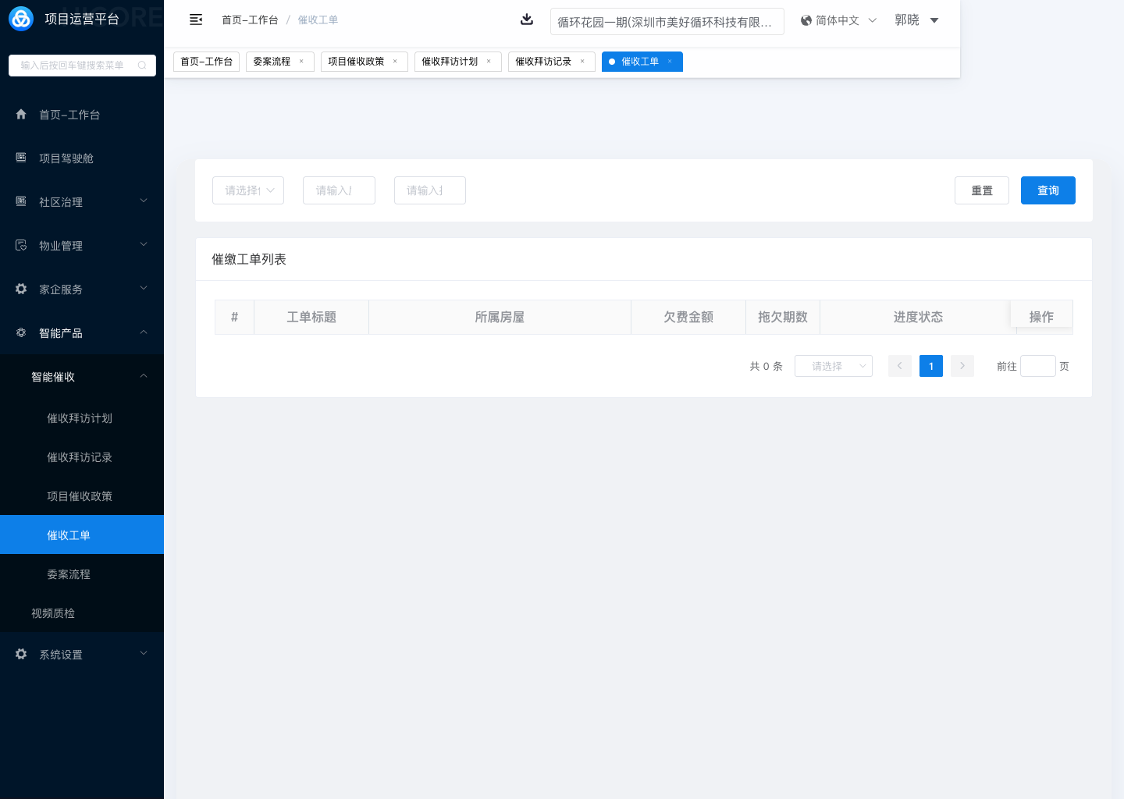This screenshot has height=799, width=1124.
Task: Open the 郭晓 user menu dropdown
Action: pos(916,20)
